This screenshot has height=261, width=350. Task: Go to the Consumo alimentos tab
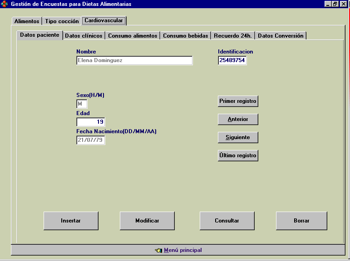(133, 36)
